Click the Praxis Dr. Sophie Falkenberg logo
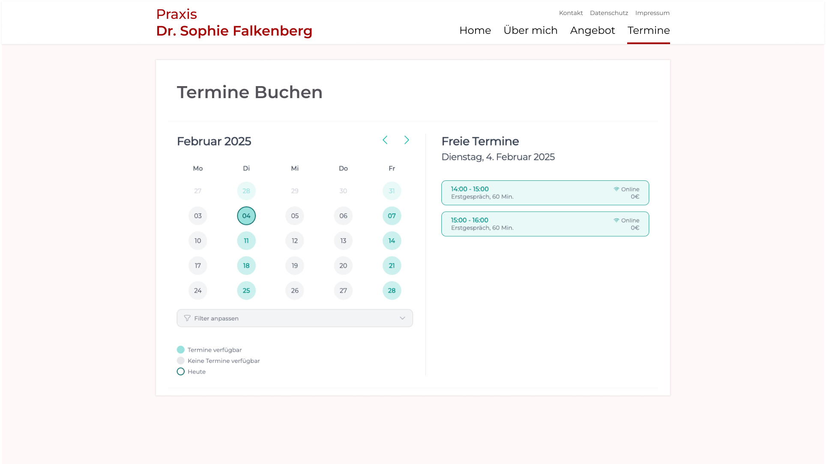 234,22
